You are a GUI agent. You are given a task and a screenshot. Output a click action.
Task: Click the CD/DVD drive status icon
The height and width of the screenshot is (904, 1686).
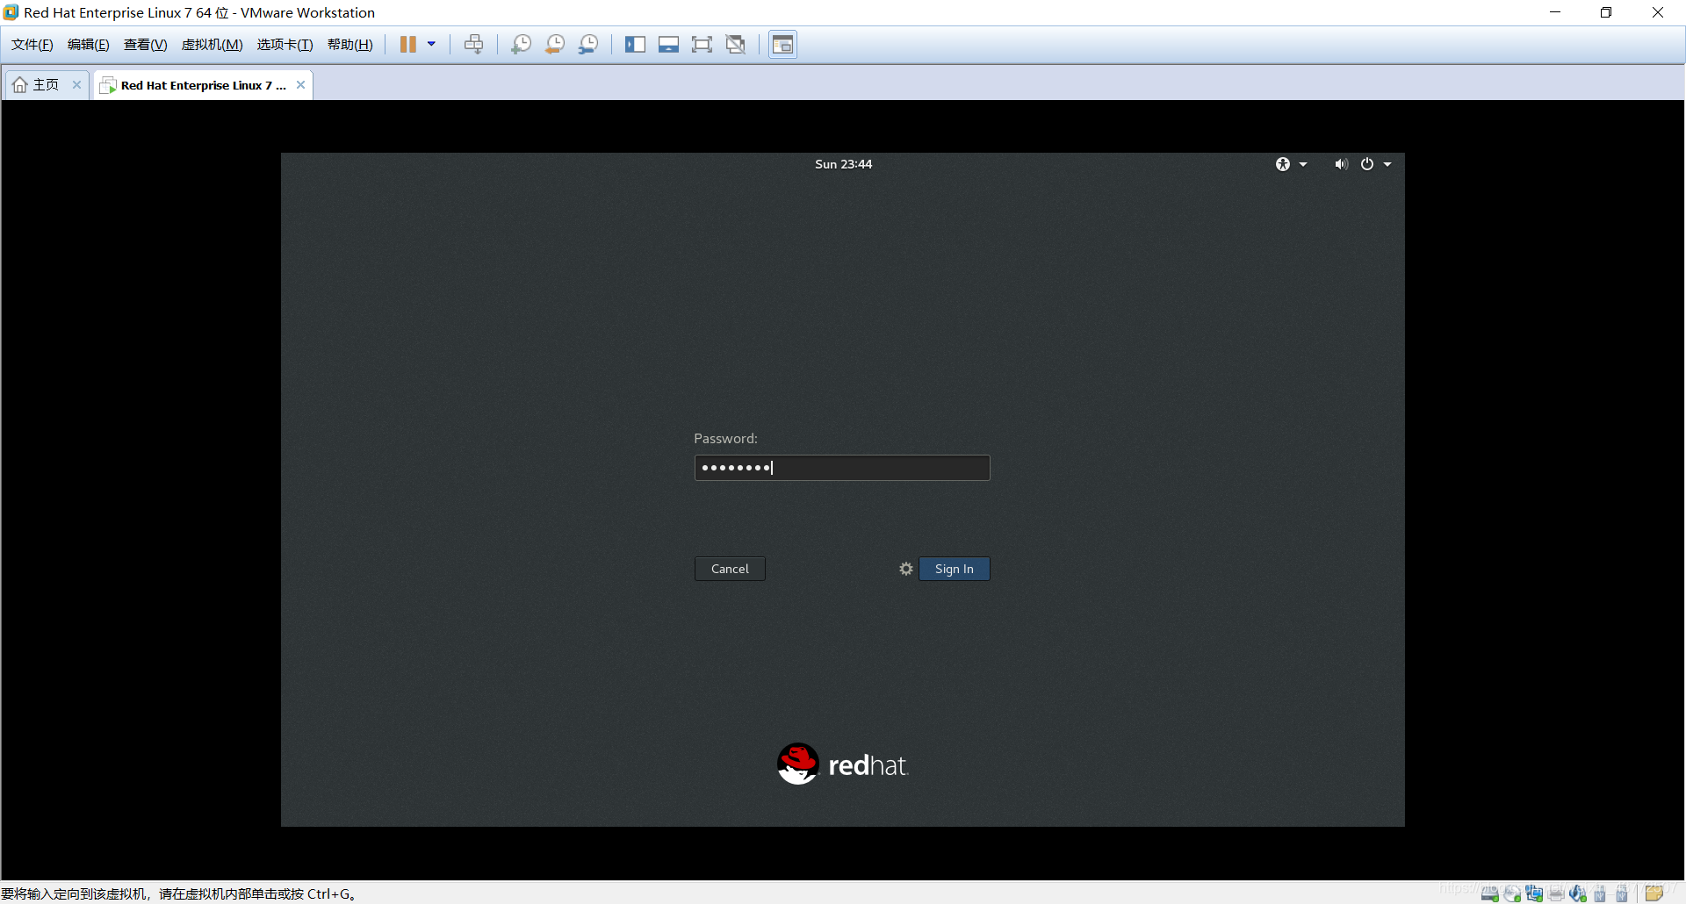click(1512, 893)
